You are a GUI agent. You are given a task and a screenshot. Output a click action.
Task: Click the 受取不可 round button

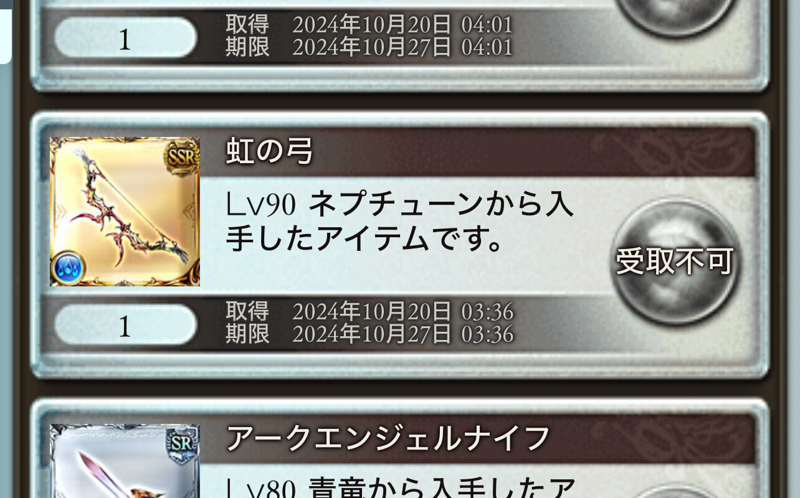click(675, 261)
